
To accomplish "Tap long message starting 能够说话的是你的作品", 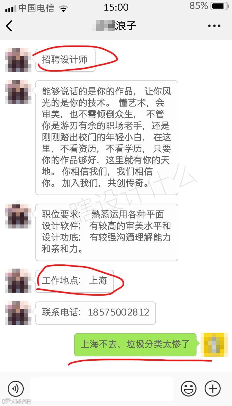I will click(x=107, y=138).
